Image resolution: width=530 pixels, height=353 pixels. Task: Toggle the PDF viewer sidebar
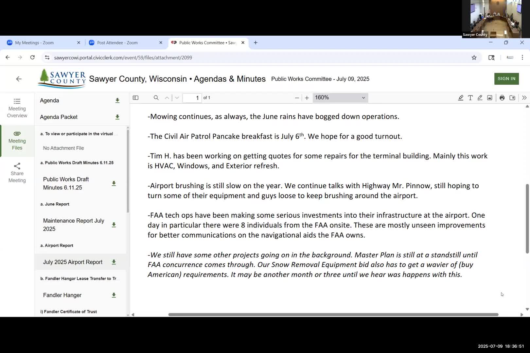pyautogui.click(x=135, y=98)
